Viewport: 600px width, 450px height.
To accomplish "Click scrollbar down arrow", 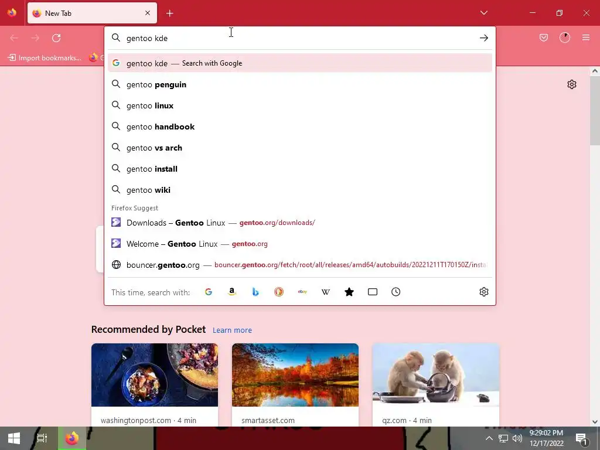I will (595, 422).
